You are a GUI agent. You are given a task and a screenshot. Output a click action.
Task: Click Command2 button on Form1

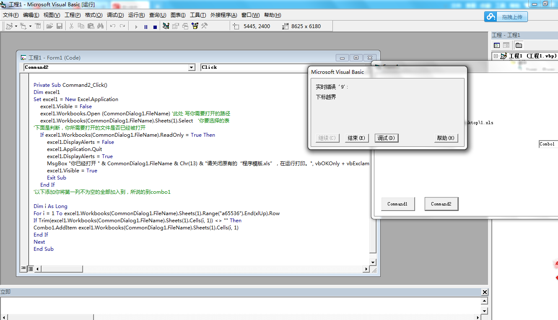[x=441, y=204]
